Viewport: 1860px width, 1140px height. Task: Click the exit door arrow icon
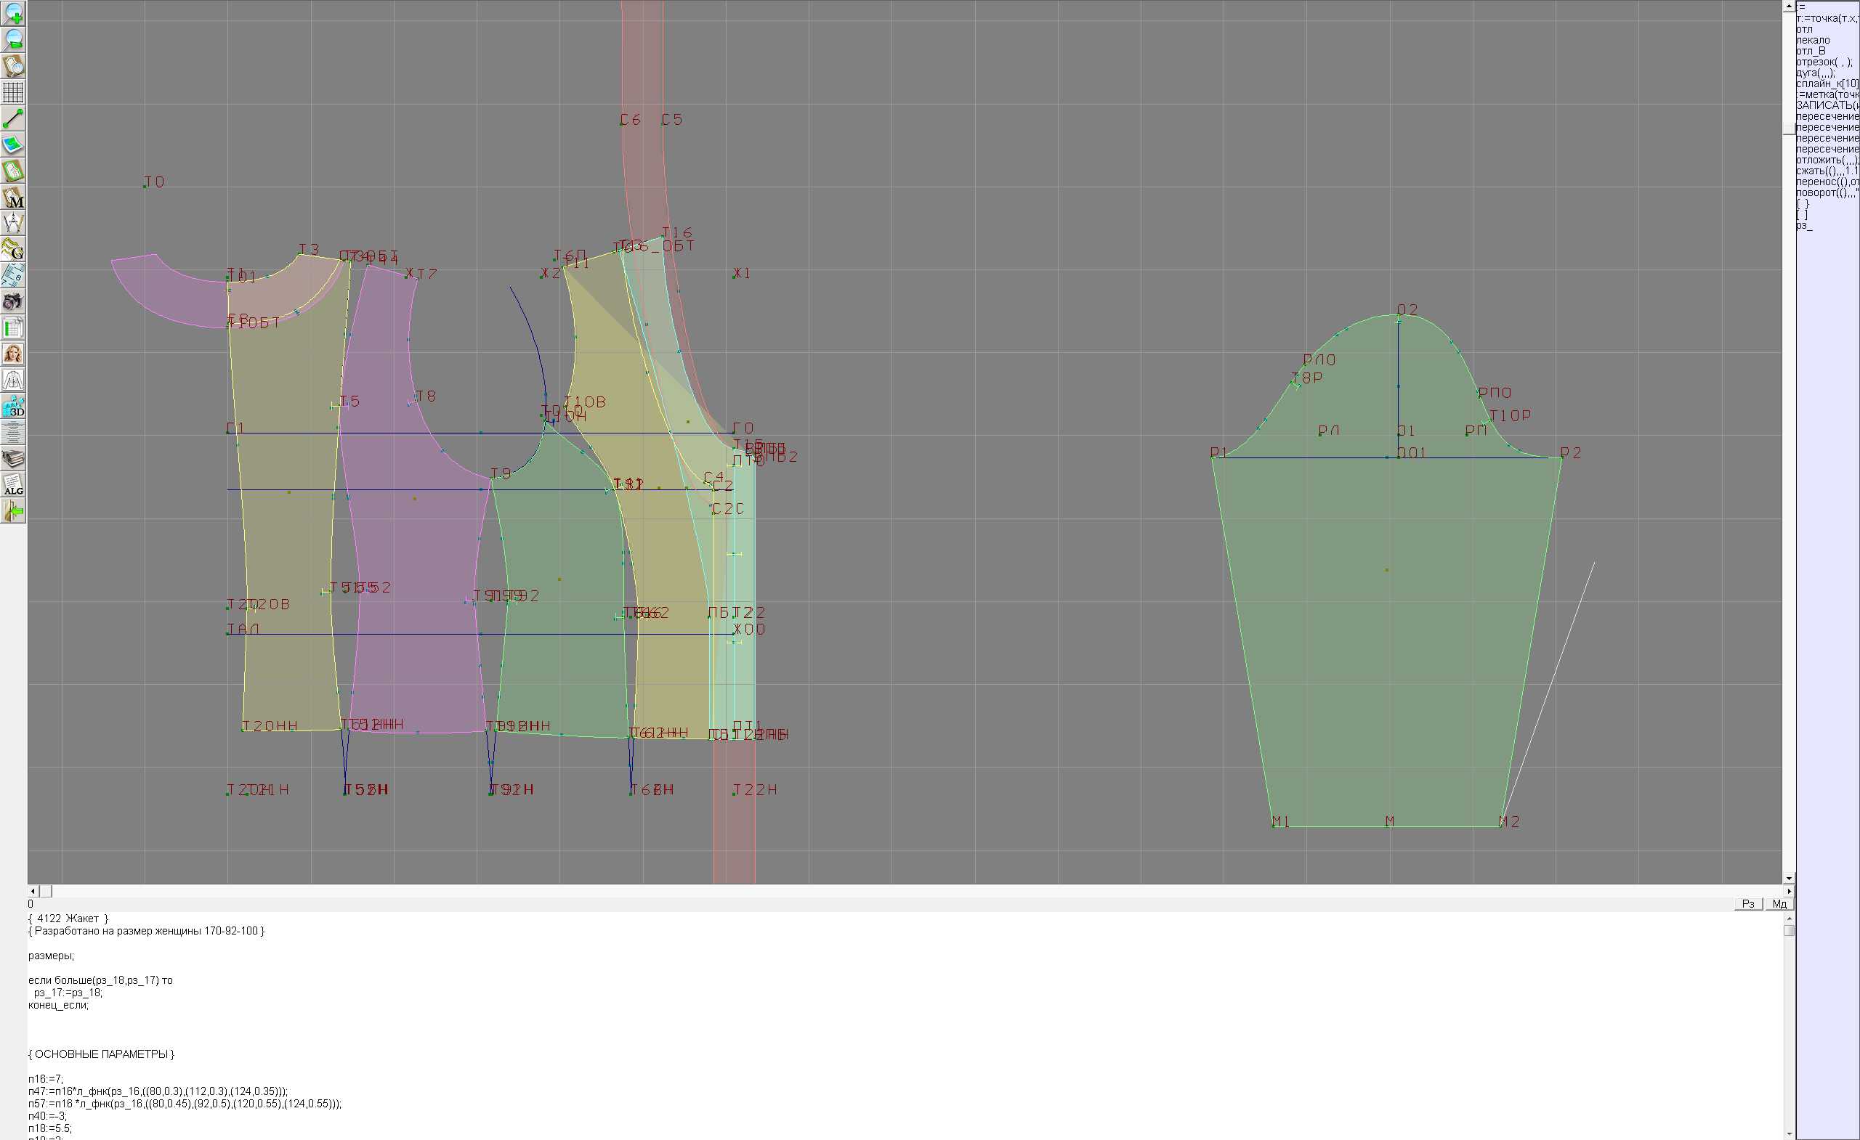13,511
